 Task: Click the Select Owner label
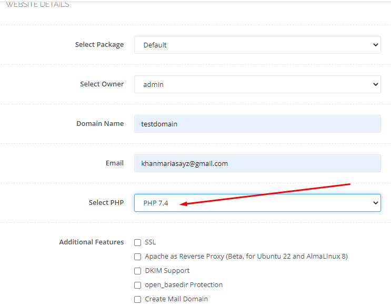pos(102,84)
